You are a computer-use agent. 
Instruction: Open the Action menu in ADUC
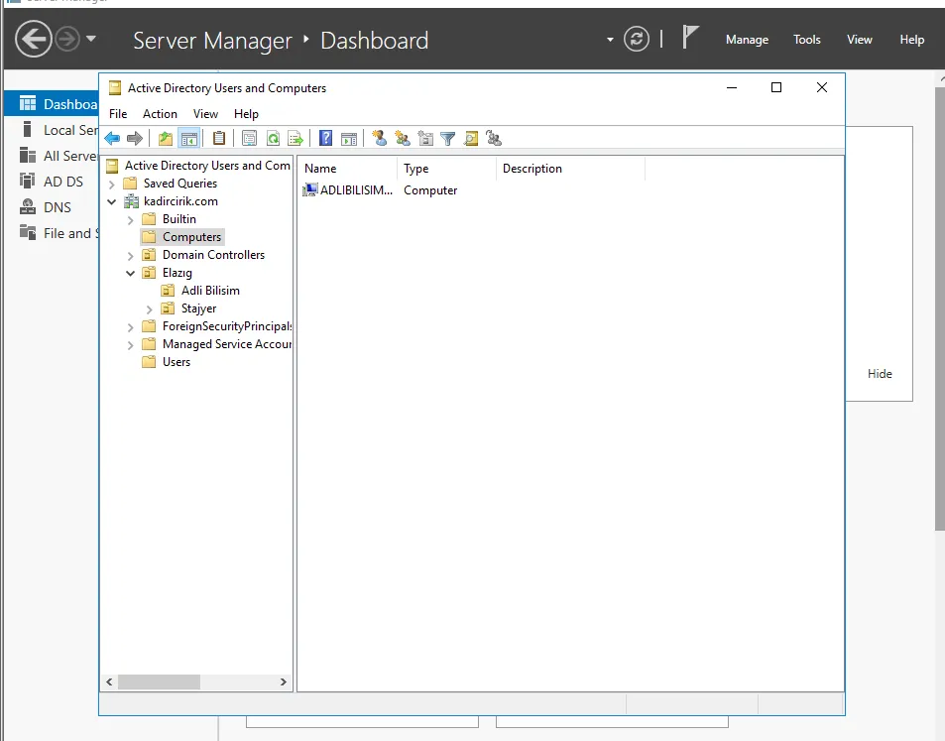(160, 114)
